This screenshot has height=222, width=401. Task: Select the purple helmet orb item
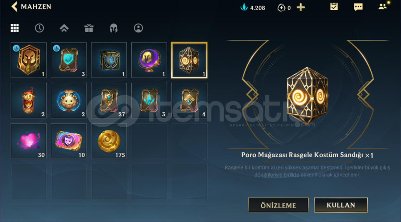pyautogui.click(x=149, y=60)
